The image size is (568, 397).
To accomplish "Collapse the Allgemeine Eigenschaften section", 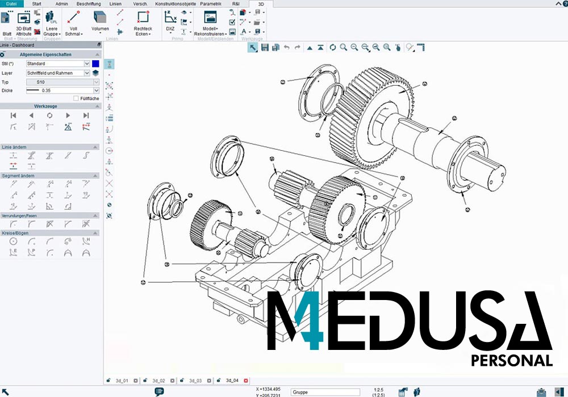I will click(x=97, y=54).
